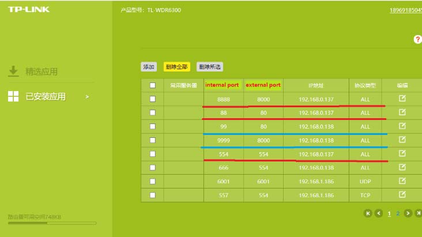Open the 已安装应用 menu item

point(46,96)
